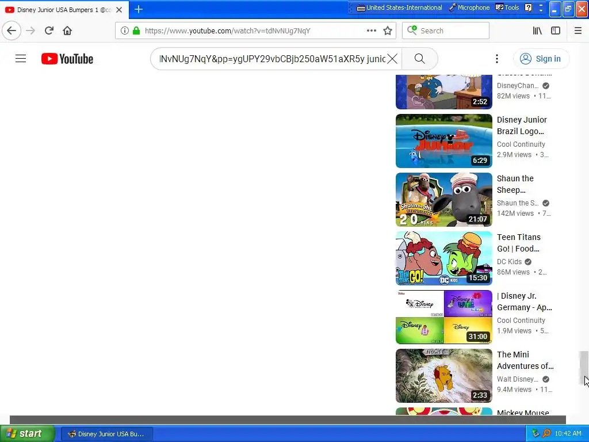
Task: Open The Mini Adventures of Pooh thumbnail
Action: pyautogui.click(x=443, y=375)
